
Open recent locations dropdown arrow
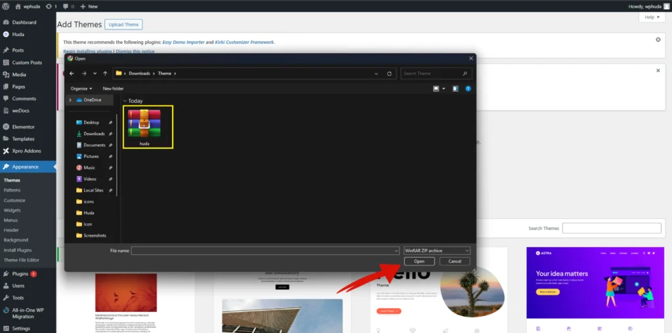(94, 73)
